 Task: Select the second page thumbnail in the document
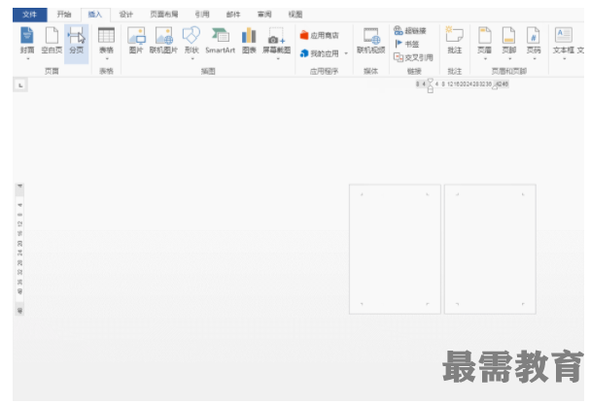point(490,249)
